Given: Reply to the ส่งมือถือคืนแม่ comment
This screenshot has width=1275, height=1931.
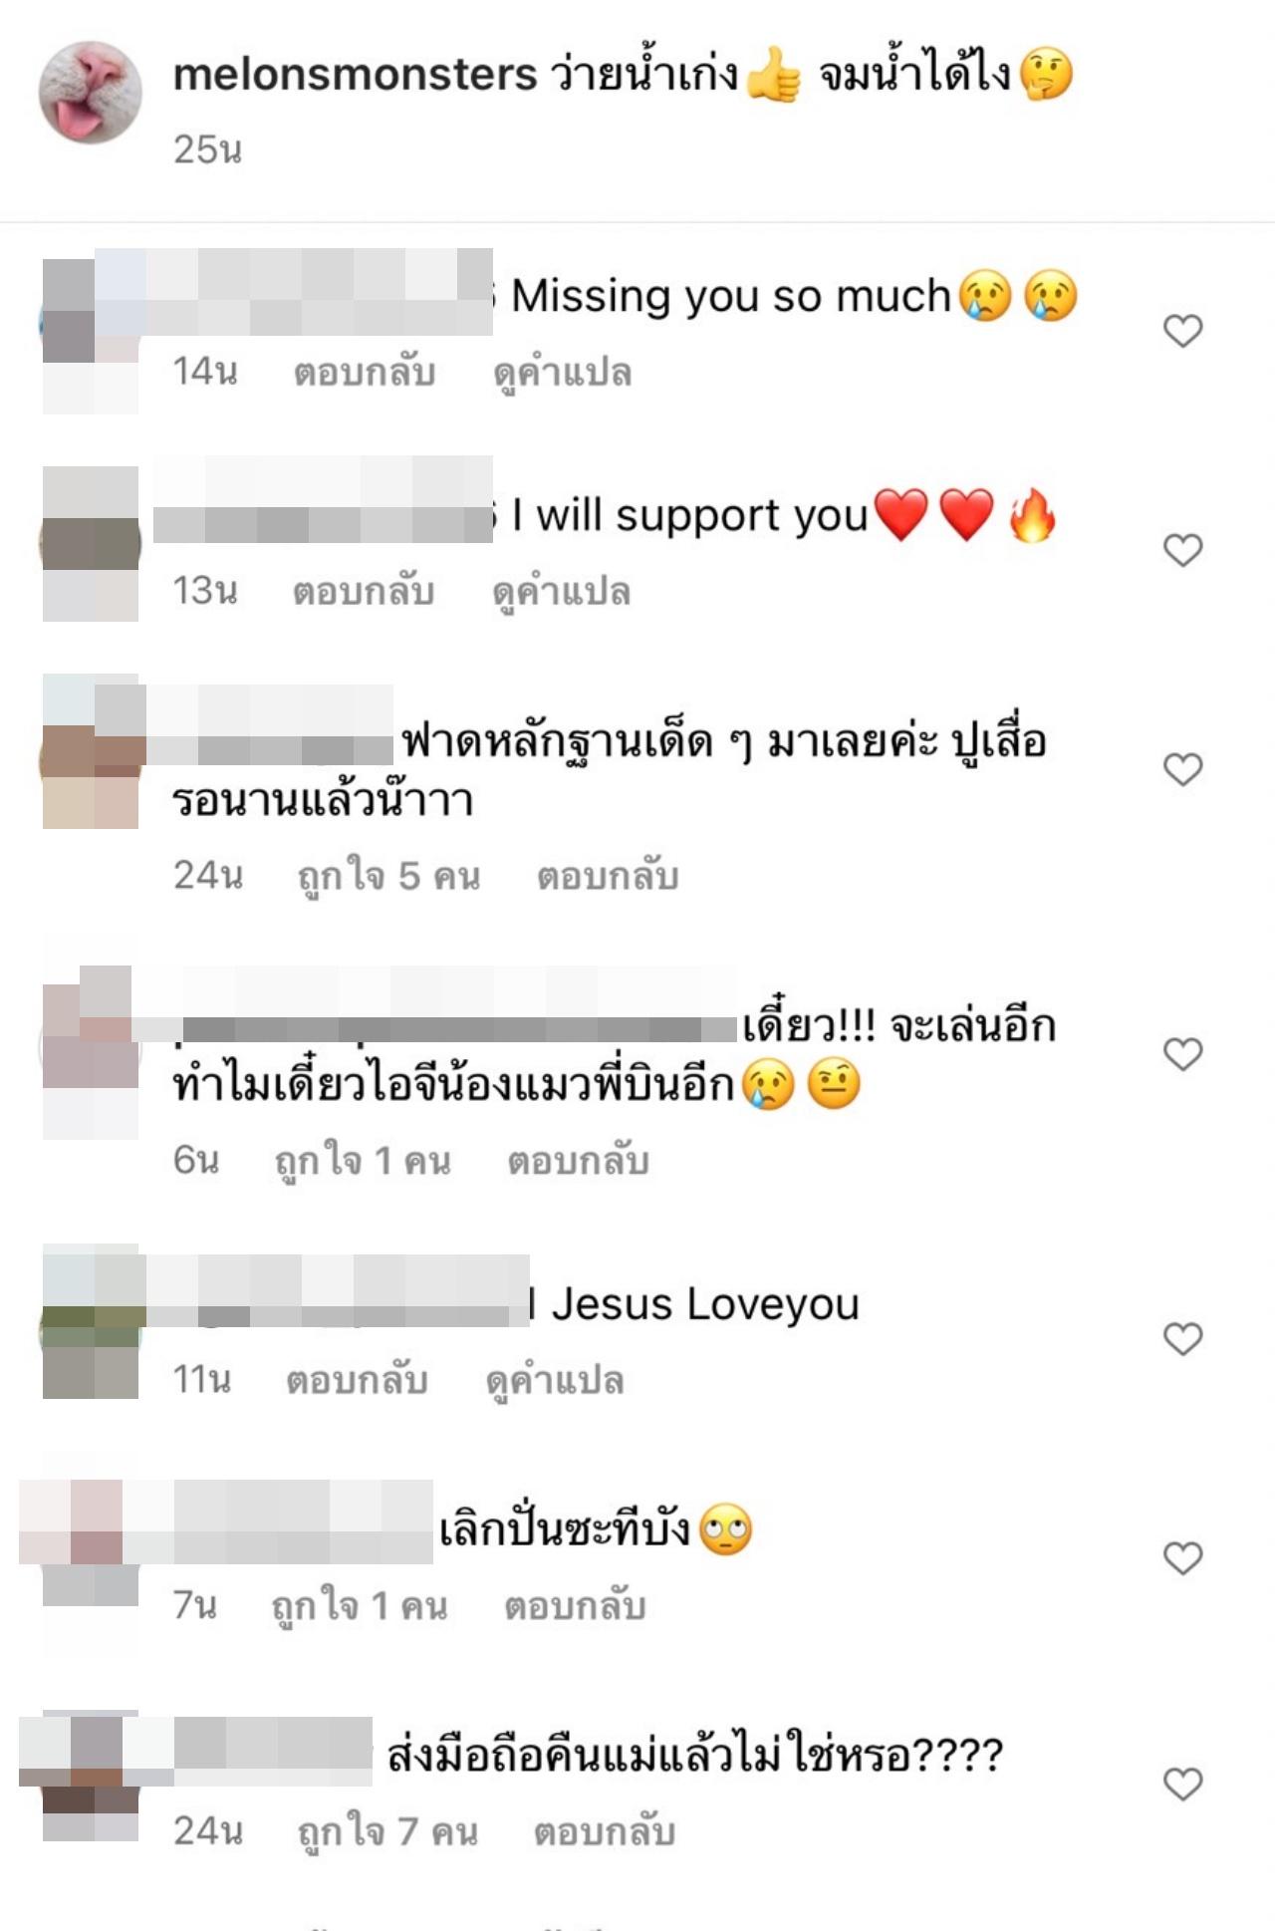Looking at the screenshot, I should point(605,1831).
